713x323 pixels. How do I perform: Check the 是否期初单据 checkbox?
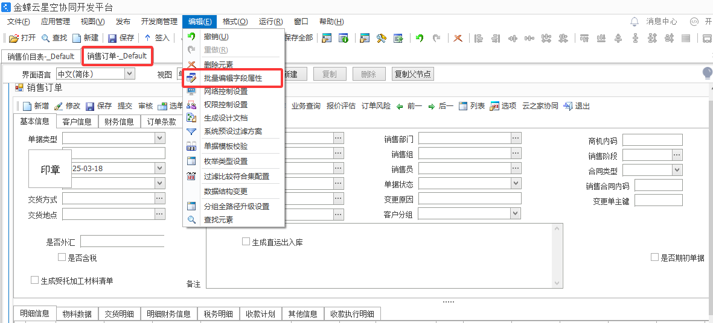click(654, 258)
